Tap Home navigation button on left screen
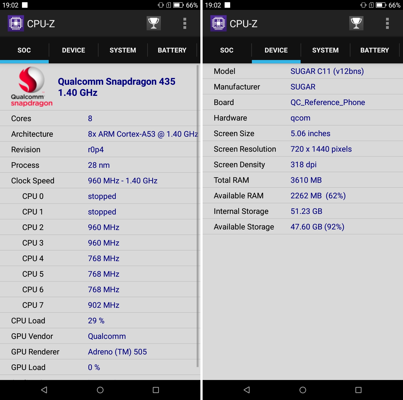 coord(100,390)
